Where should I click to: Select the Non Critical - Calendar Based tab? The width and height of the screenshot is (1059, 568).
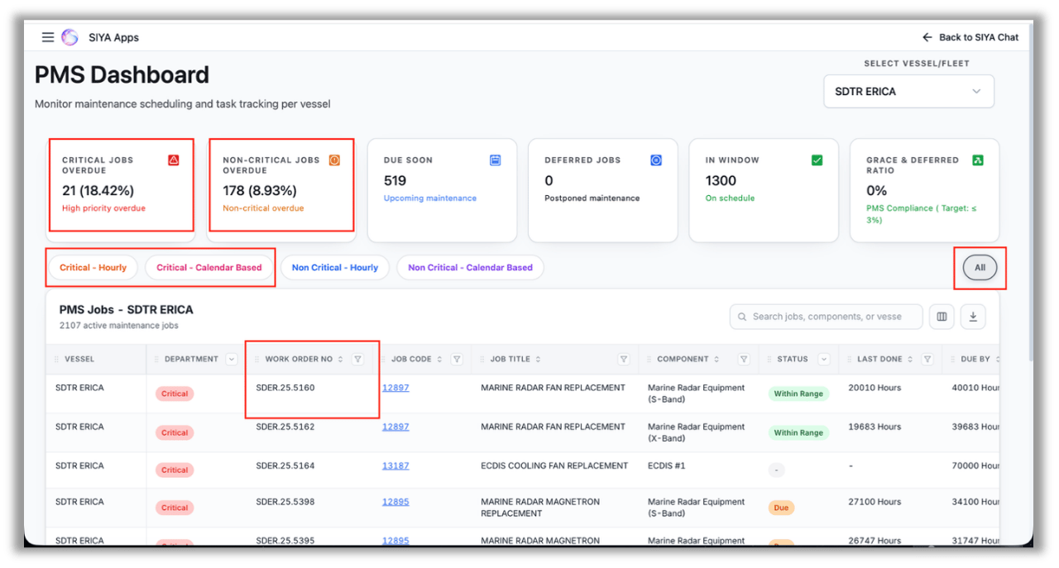[x=470, y=267]
